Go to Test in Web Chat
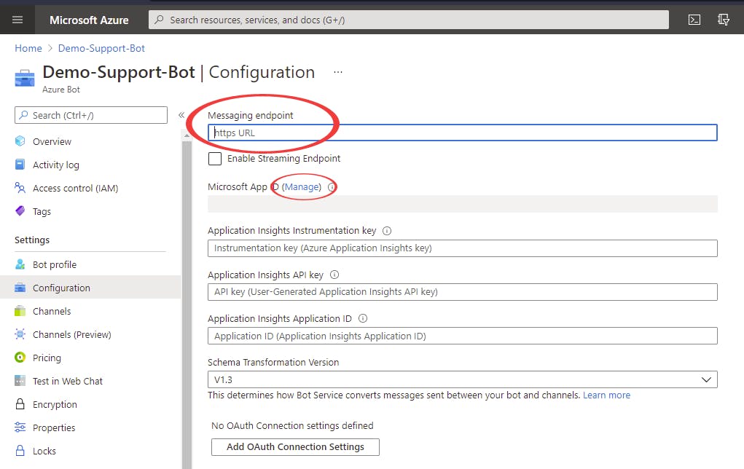 68,381
